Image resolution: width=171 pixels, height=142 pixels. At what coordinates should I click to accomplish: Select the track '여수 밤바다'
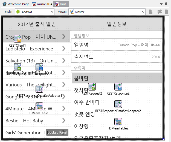[x=117, y=102]
